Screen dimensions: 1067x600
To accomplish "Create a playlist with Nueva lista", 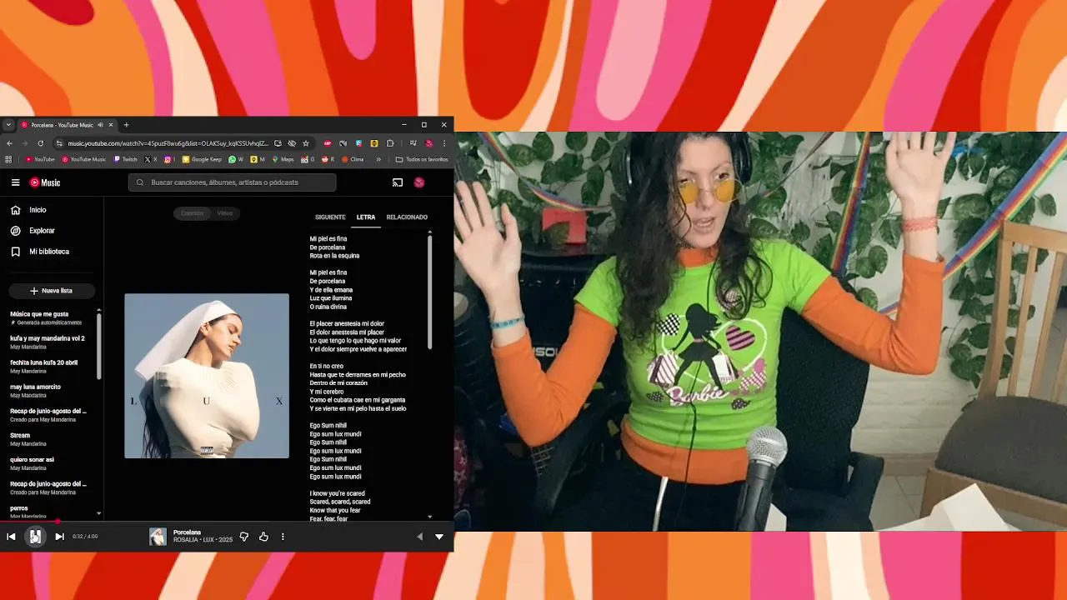I will point(52,291).
